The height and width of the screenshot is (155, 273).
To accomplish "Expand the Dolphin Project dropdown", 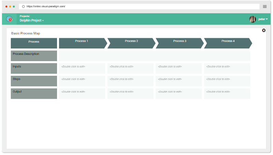I will tap(32, 21).
